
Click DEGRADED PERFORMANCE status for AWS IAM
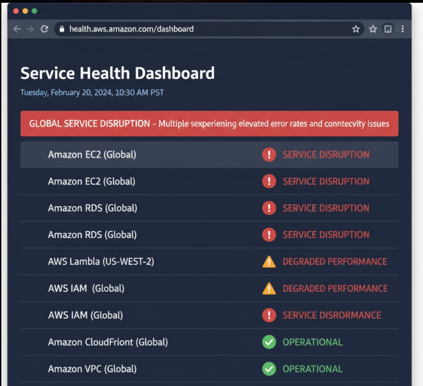coord(335,288)
